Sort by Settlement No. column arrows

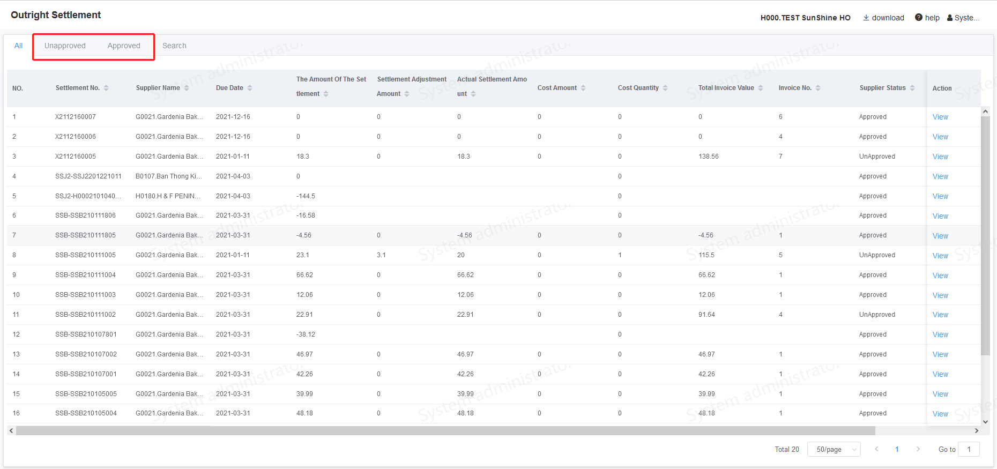coord(106,88)
